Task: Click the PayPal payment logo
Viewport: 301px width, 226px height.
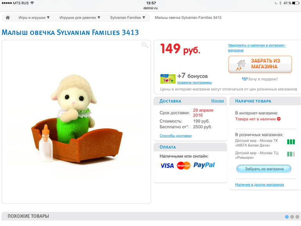Action: 204,165
